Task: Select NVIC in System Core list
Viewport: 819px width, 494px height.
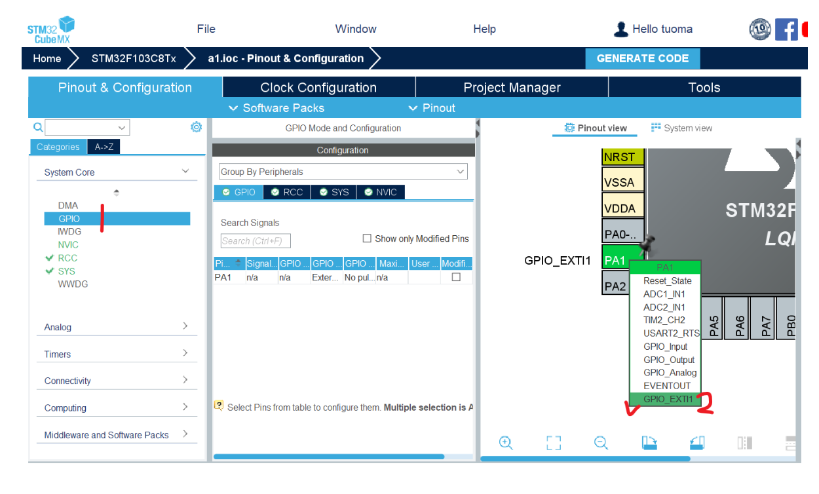Action: click(x=68, y=244)
